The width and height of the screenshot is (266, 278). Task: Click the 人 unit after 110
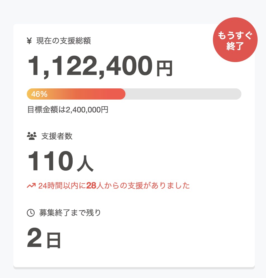(85, 164)
